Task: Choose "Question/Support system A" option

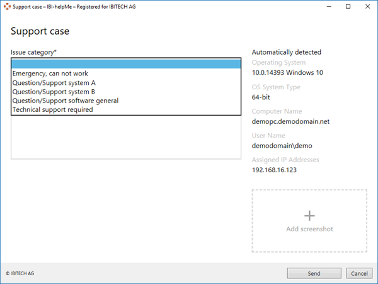Action: (126, 83)
